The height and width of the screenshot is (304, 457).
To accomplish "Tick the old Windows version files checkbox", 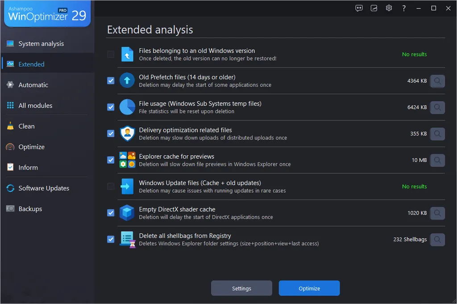I will tap(111, 54).
